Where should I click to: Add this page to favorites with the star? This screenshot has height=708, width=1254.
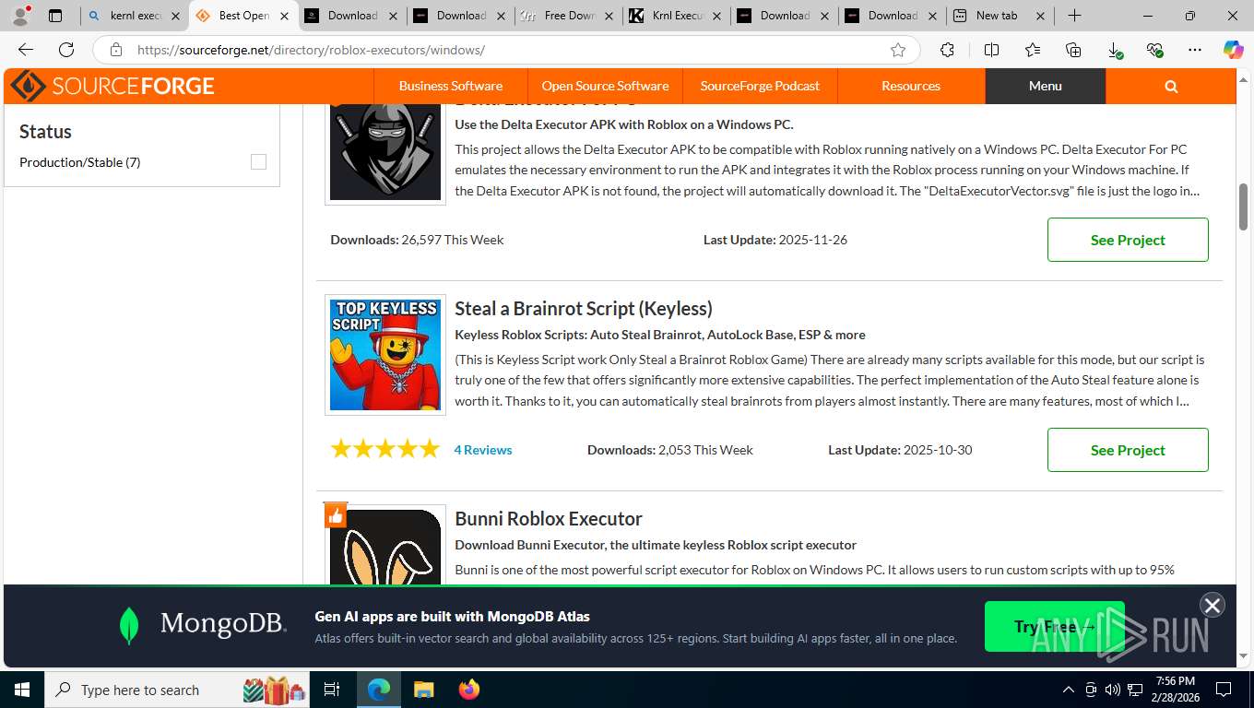click(x=898, y=50)
